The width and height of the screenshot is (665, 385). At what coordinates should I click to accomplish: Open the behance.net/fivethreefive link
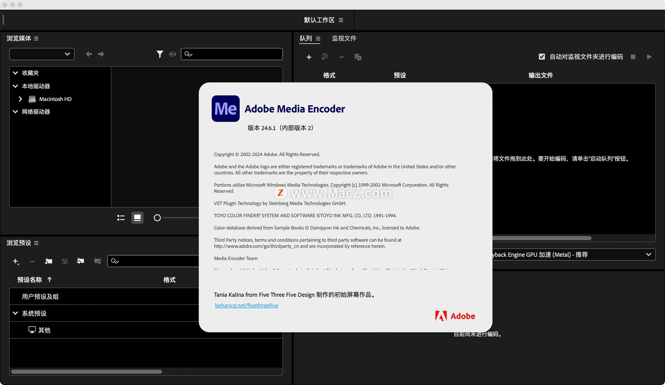(247, 305)
